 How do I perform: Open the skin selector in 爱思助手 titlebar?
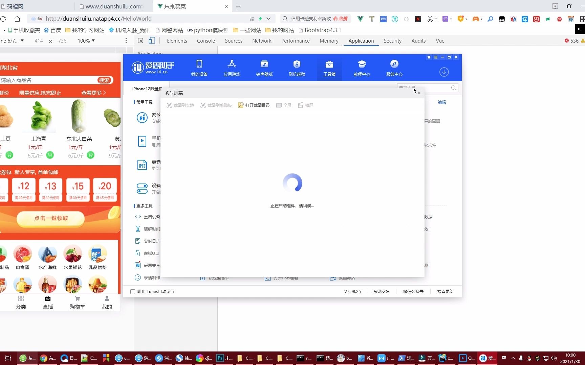coord(429,57)
